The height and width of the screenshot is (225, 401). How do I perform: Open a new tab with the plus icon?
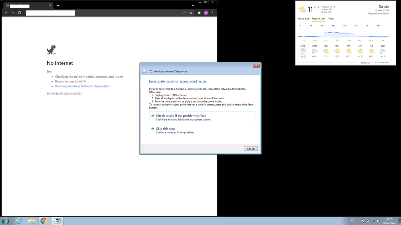58,6
